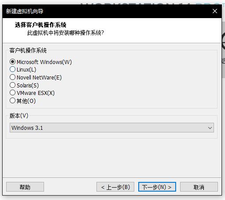Go back with the 上一步(B) button
Image resolution: width=225 pixels, height=200 pixels.
click(115, 187)
